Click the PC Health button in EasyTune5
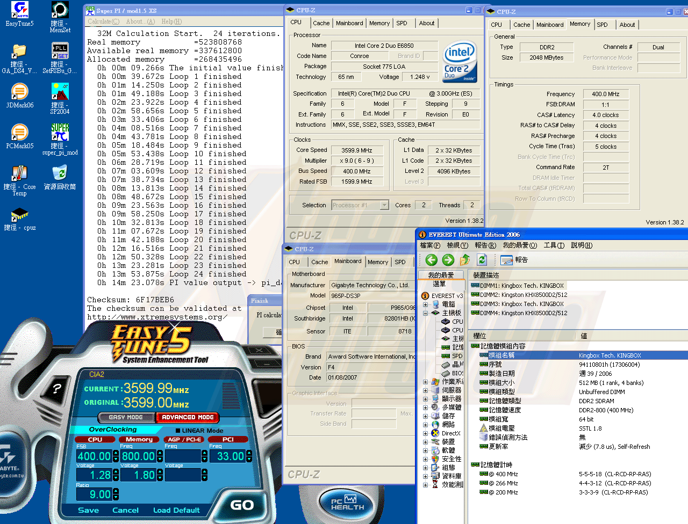688x524 pixels. tap(348, 503)
